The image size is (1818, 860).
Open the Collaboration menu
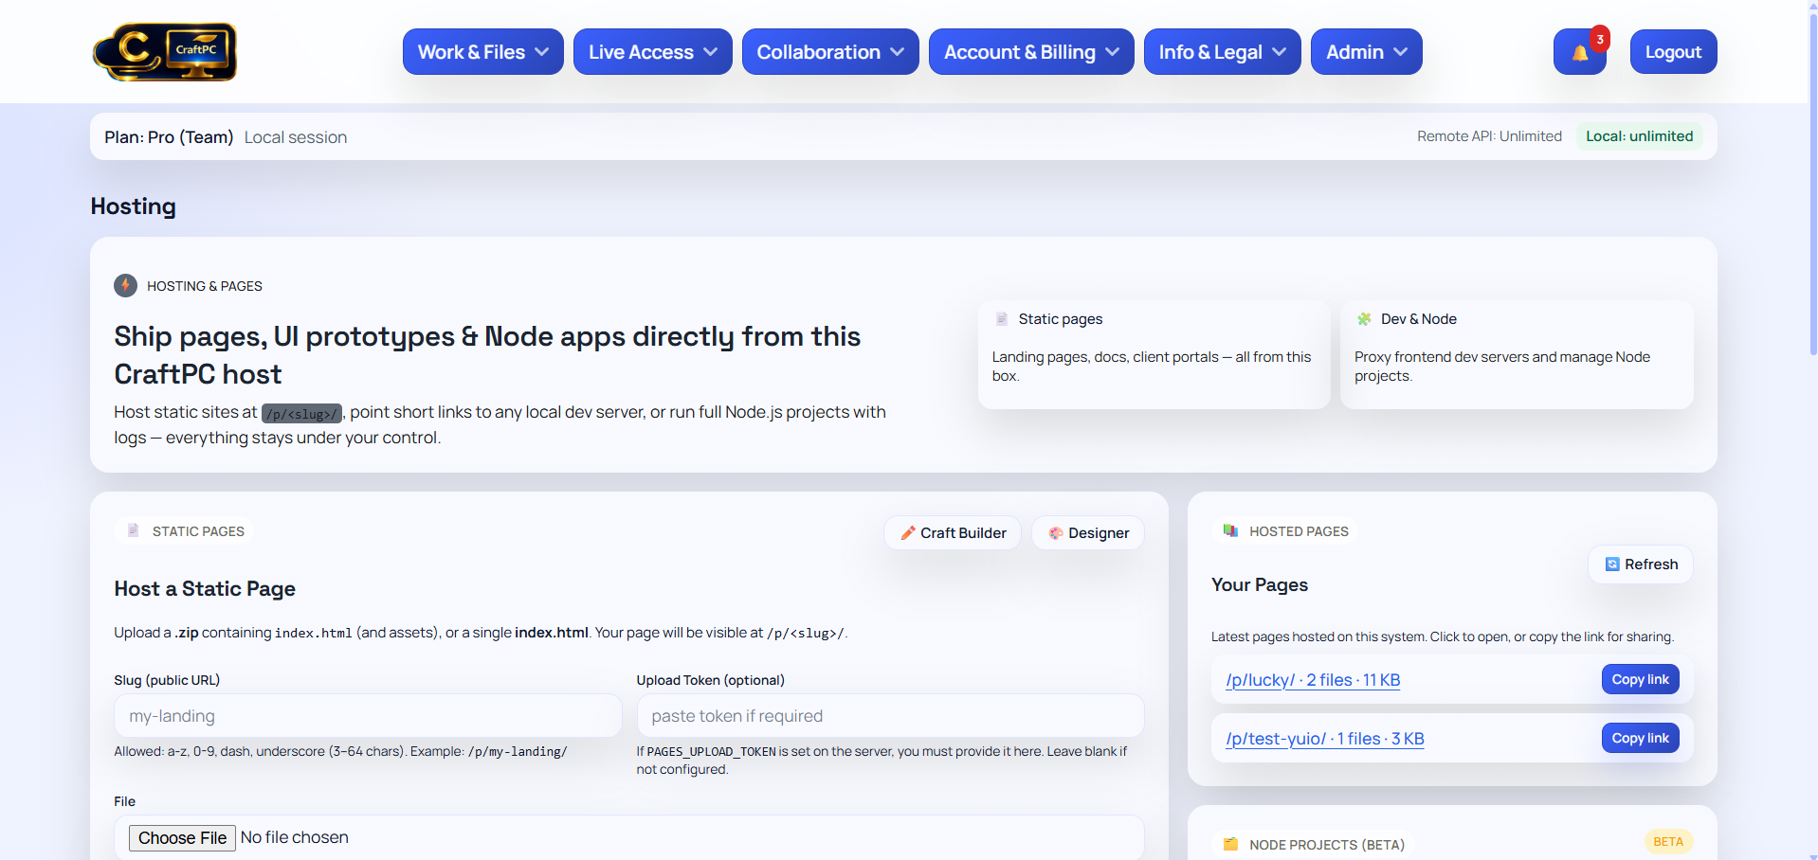click(830, 52)
